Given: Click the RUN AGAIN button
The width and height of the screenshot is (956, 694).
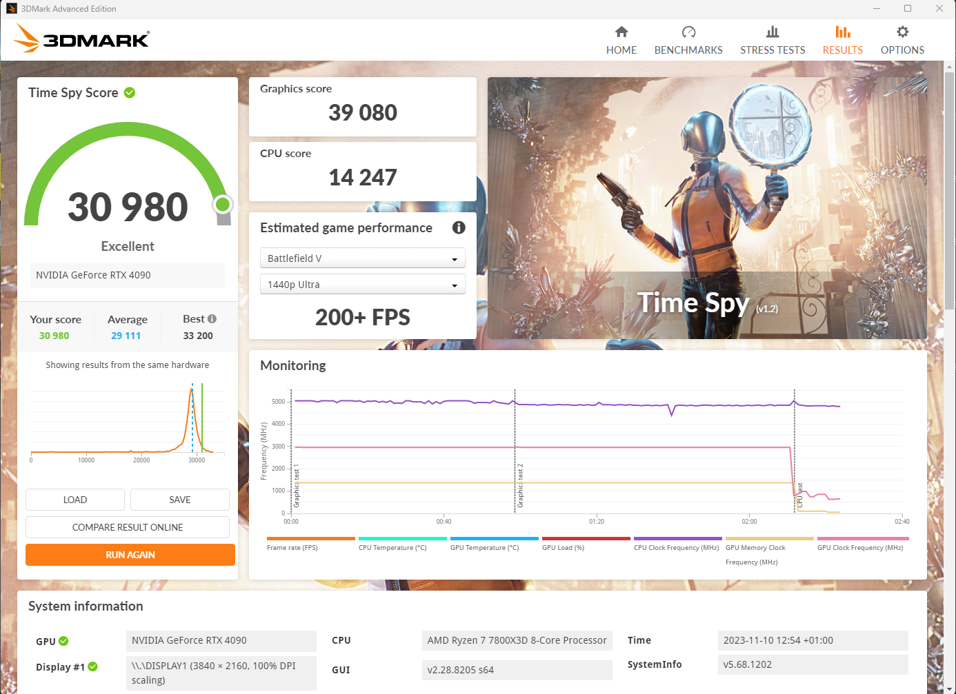Looking at the screenshot, I should (x=130, y=555).
